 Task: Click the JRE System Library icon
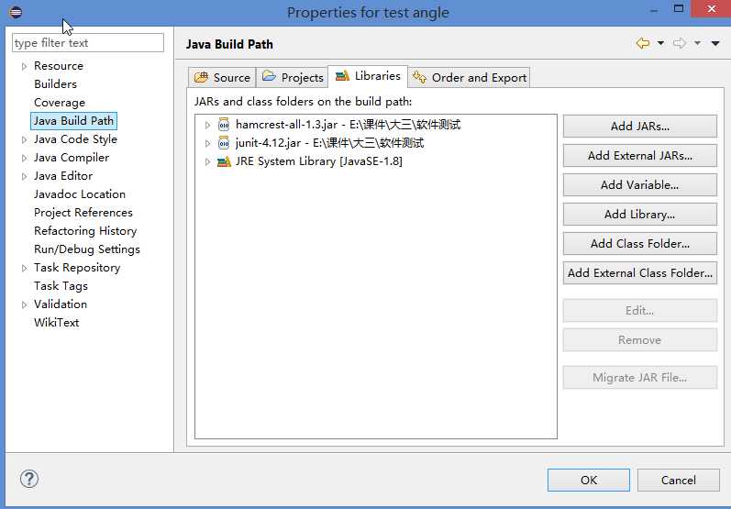[x=224, y=161]
